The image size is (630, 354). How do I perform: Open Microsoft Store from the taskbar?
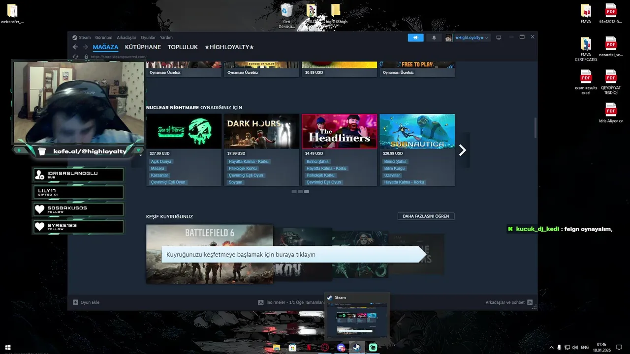tap(292, 348)
